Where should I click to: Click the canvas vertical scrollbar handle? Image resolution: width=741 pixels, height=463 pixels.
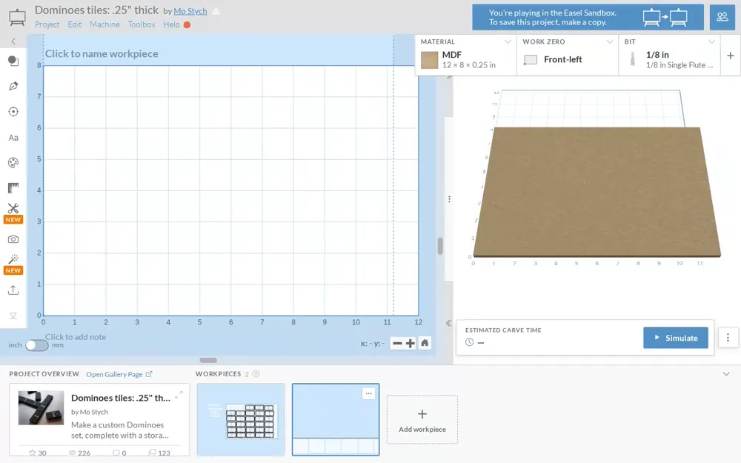click(440, 246)
